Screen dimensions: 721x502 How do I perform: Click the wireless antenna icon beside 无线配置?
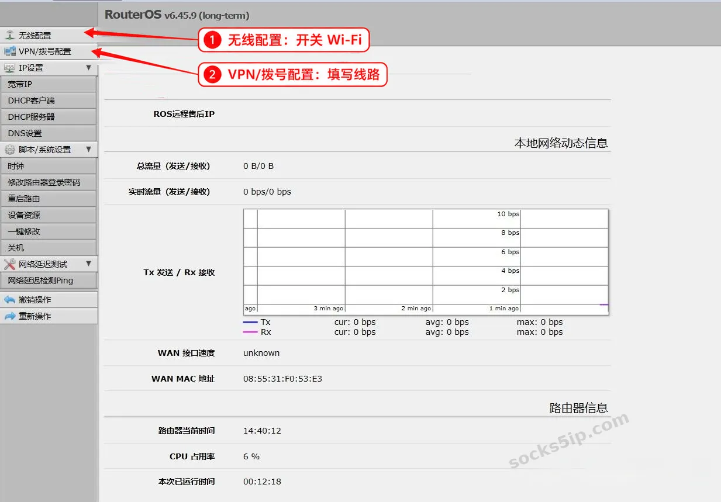(x=10, y=36)
